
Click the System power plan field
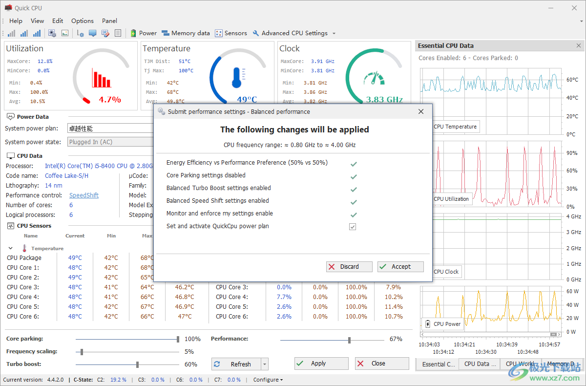tap(110, 129)
